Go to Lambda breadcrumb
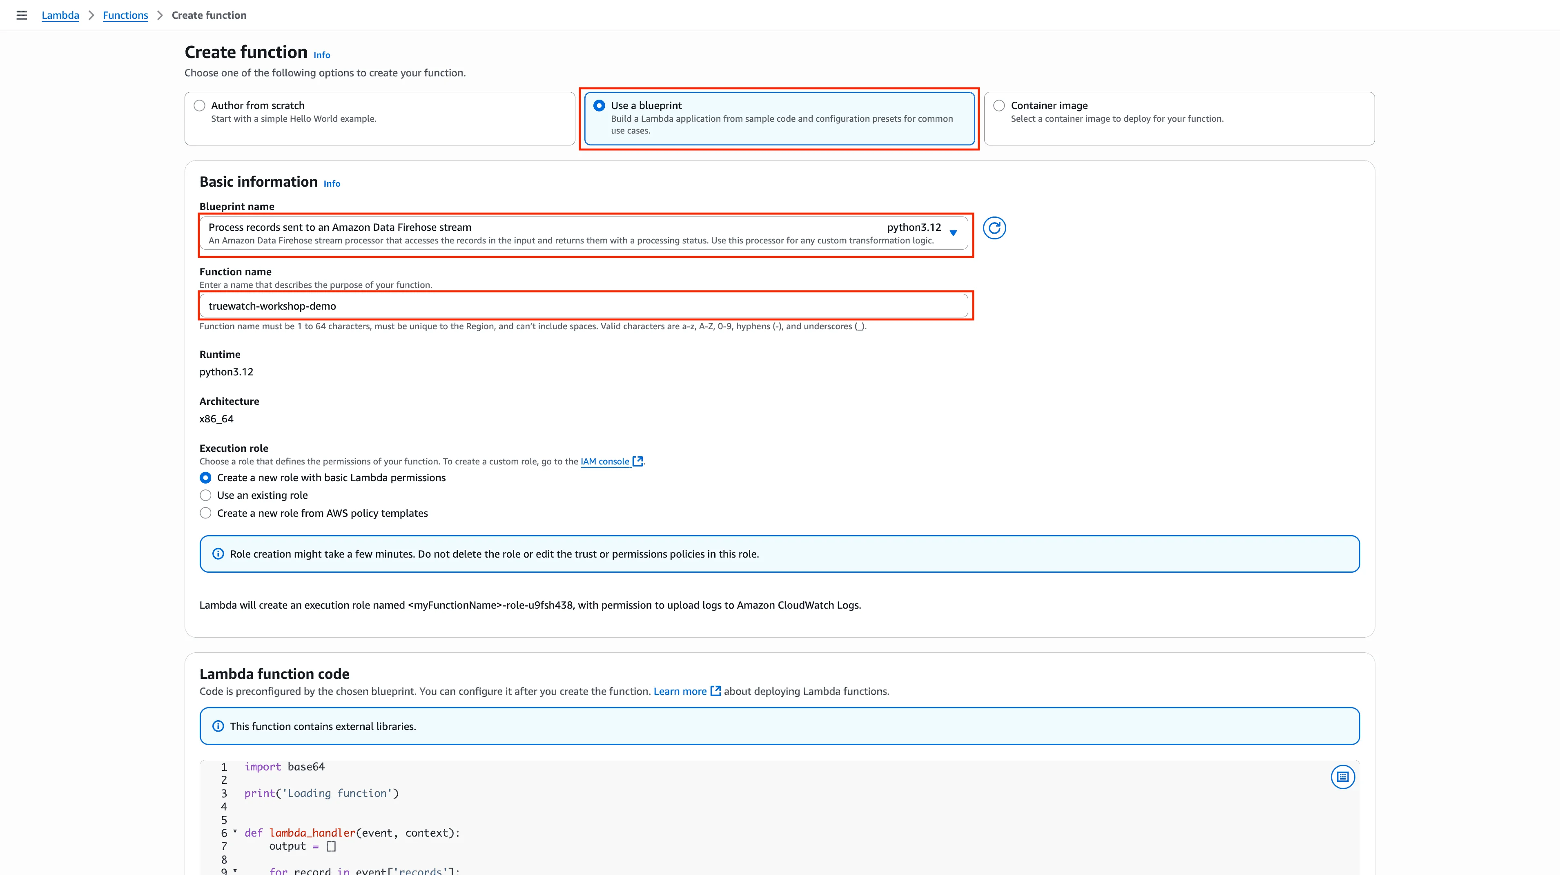The width and height of the screenshot is (1560, 875). (60, 15)
